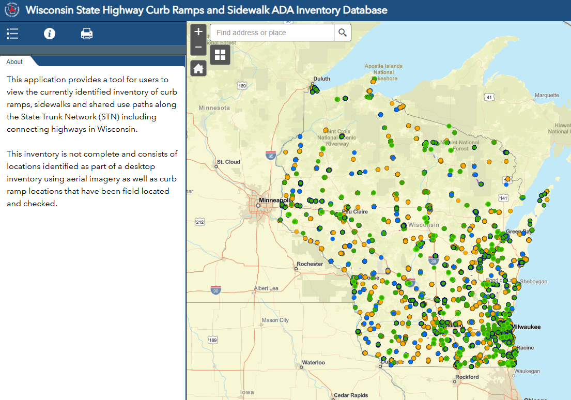Click the Interstate 90 shield near Albert Lea
This screenshot has height=400, width=571.
pyautogui.click(x=215, y=290)
